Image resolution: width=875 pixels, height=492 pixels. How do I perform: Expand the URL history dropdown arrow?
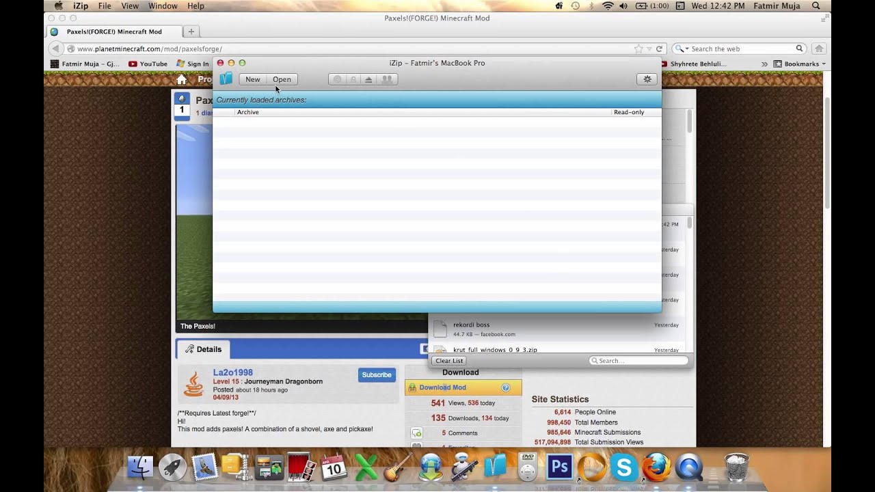tap(649, 49)
